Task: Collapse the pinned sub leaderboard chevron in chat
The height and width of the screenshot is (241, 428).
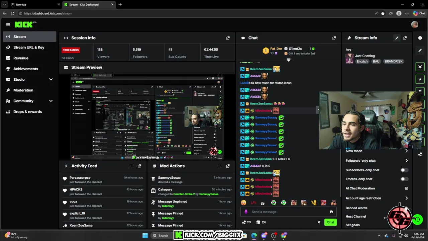Action: pos(288,60)
